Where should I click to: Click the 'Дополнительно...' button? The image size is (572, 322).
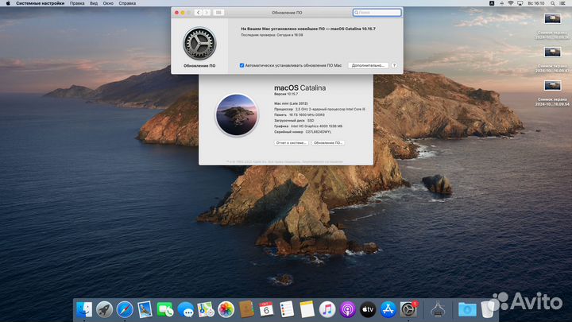[x=368, y=65]
